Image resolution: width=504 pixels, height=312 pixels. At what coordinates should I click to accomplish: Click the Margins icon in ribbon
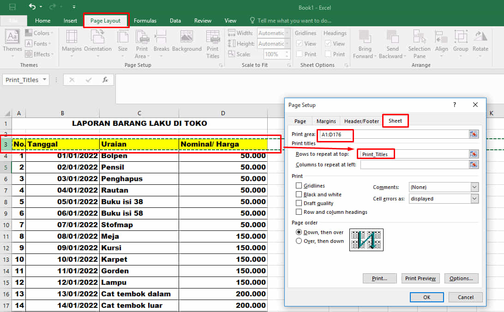point(72,41)
